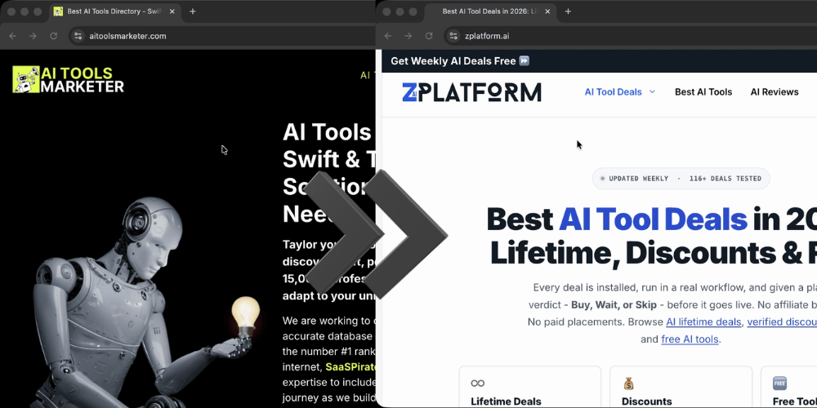
Task: Click the ZPlatform logo
Action: pos(471,92)
